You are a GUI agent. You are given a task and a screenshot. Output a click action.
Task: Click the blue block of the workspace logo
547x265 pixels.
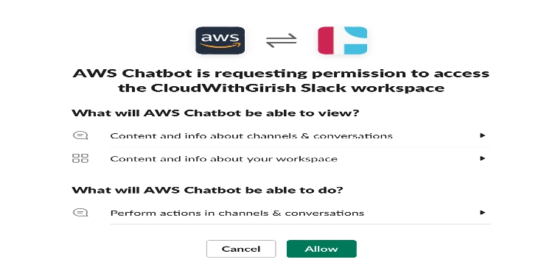click(355, 40)
